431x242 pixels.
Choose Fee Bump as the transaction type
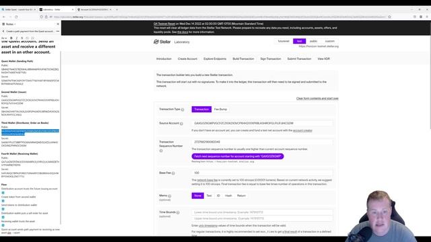[220, 109]
